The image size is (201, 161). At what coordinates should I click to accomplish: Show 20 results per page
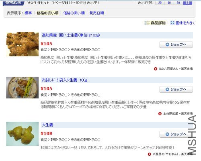point(160,3)
